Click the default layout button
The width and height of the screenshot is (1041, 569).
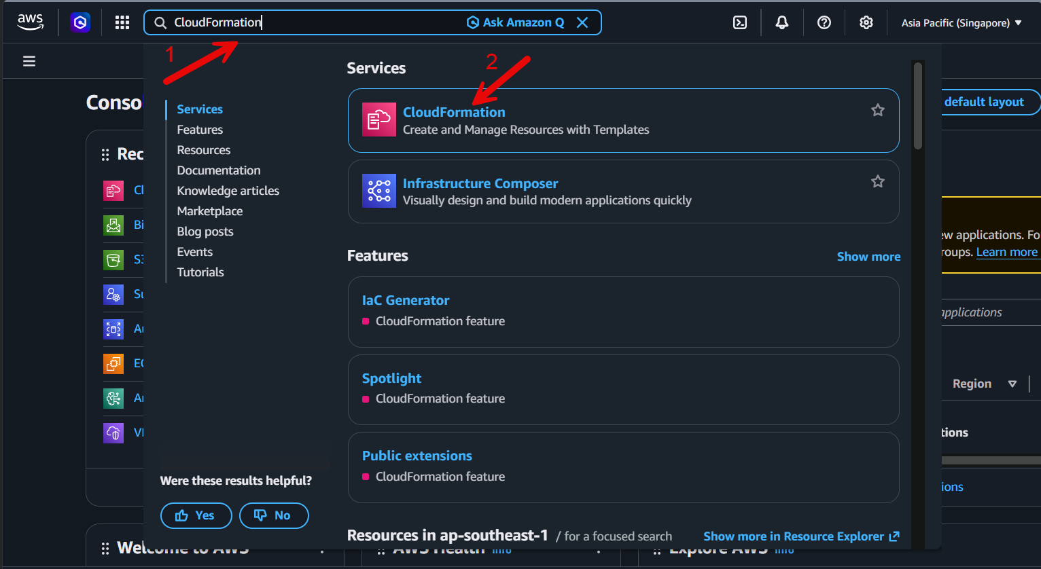coord(989,102)
